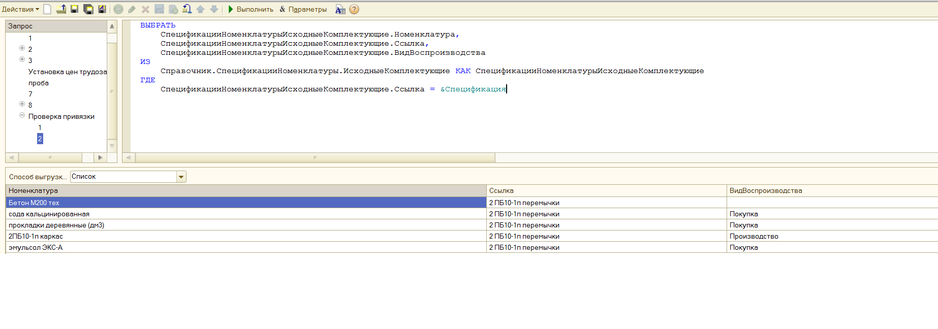Select 'Проверка привязки' tree item
The width and height of the screenshot is (938, 329).
tap(61, 116)
